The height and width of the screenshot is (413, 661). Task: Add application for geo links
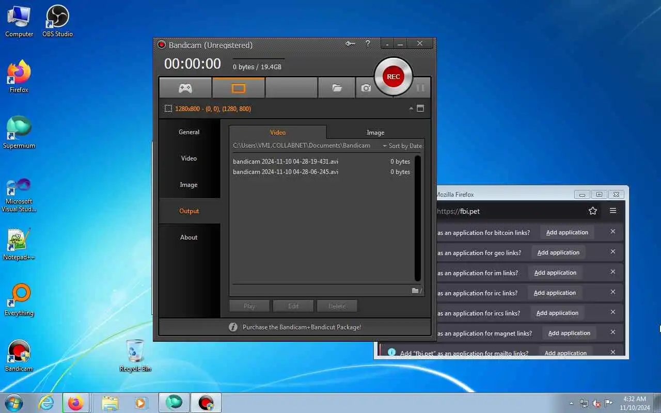pyautogui.click(x=558, y=252)
